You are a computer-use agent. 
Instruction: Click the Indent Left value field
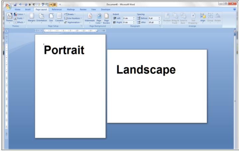(x=128, y=18)
